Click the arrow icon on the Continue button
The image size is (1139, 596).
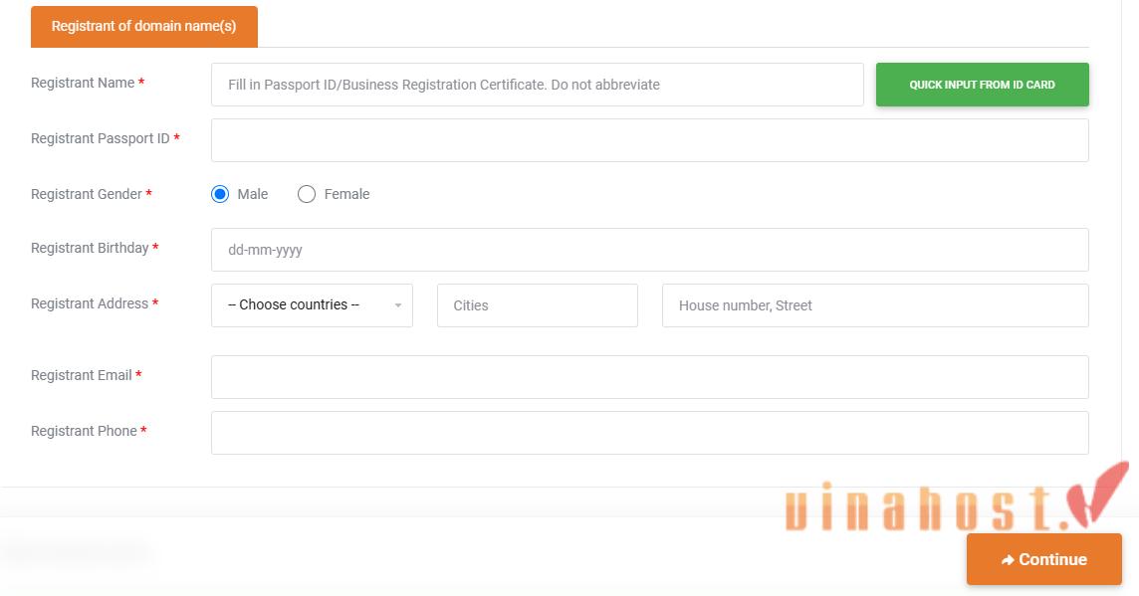[x=1008, y=560]
